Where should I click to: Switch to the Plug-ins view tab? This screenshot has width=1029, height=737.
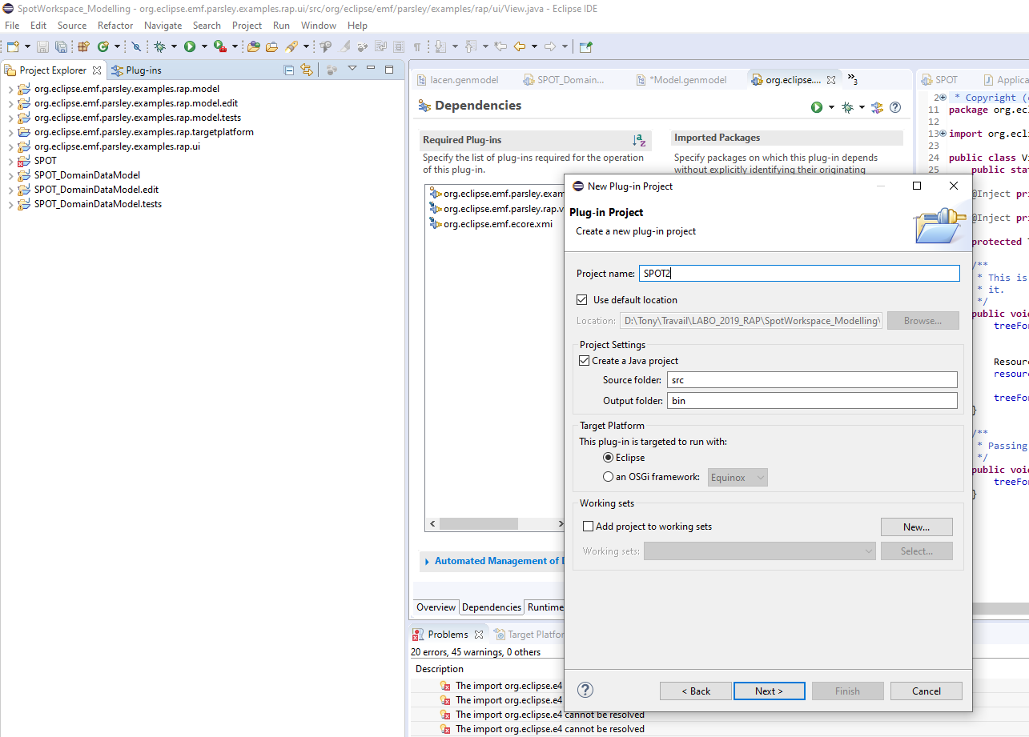[x=137, y=70]
